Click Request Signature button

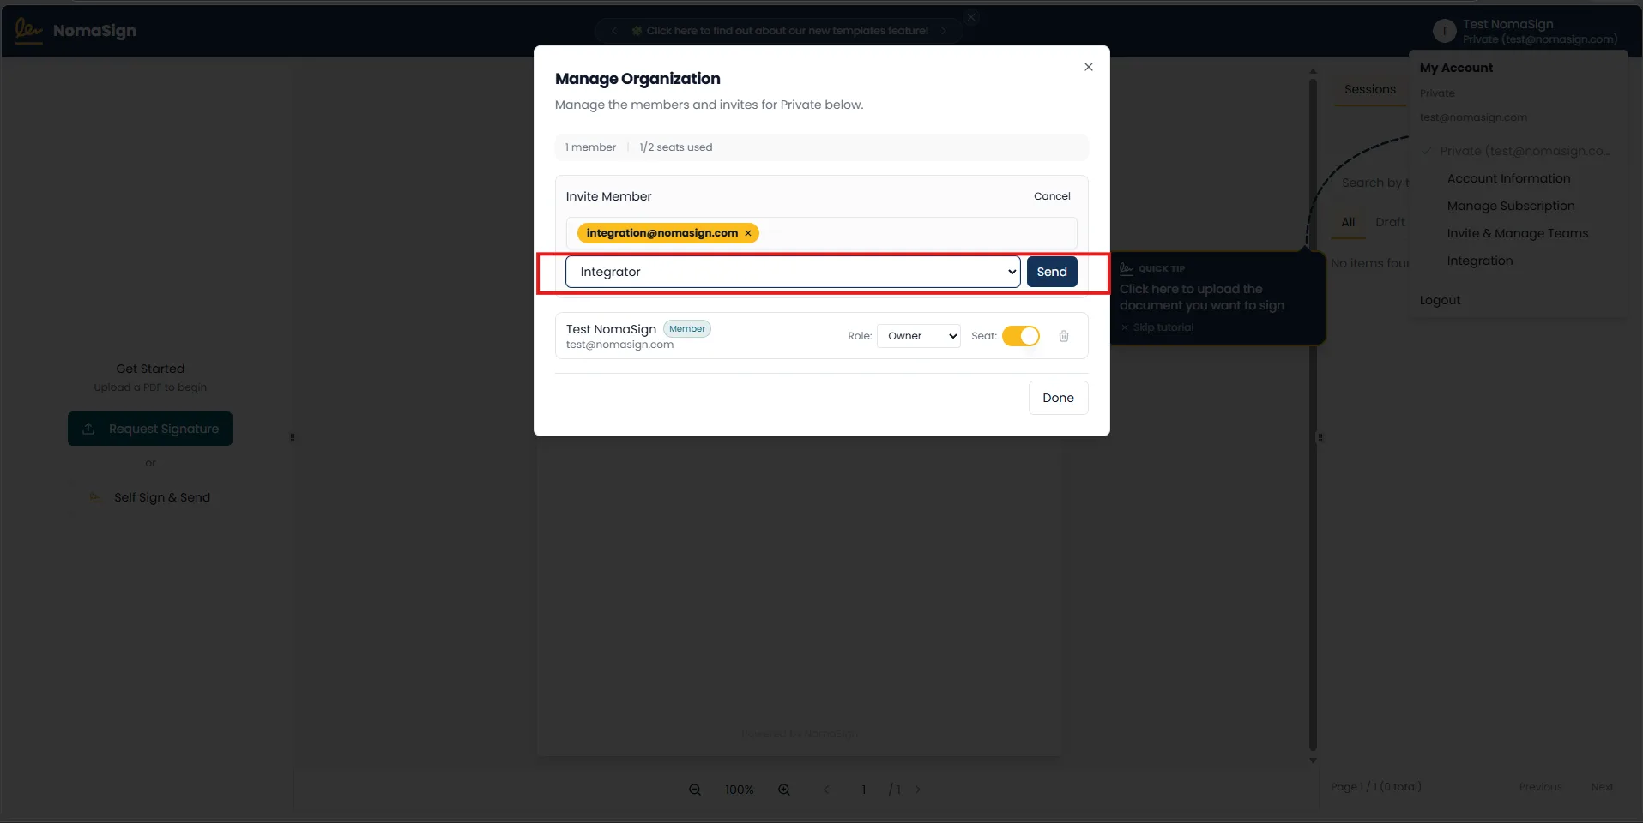[150, 429]
